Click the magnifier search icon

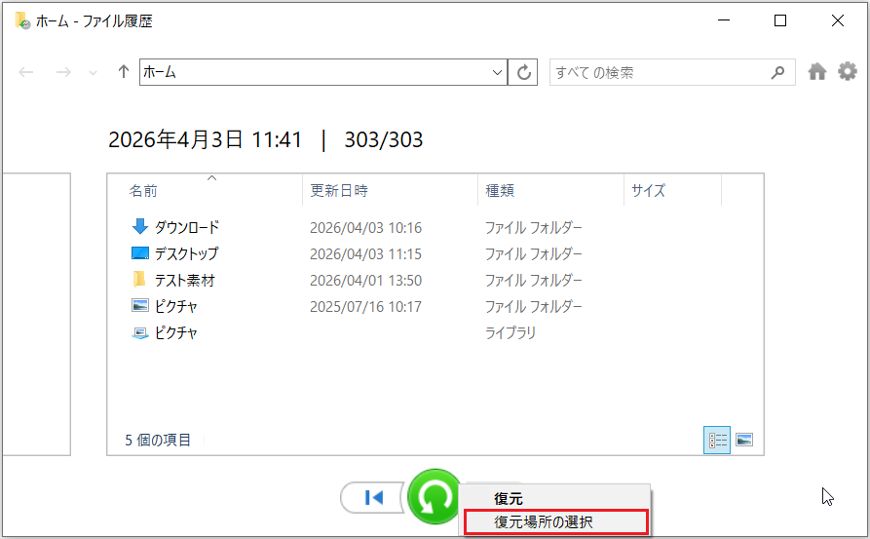[x=777, y=72]
